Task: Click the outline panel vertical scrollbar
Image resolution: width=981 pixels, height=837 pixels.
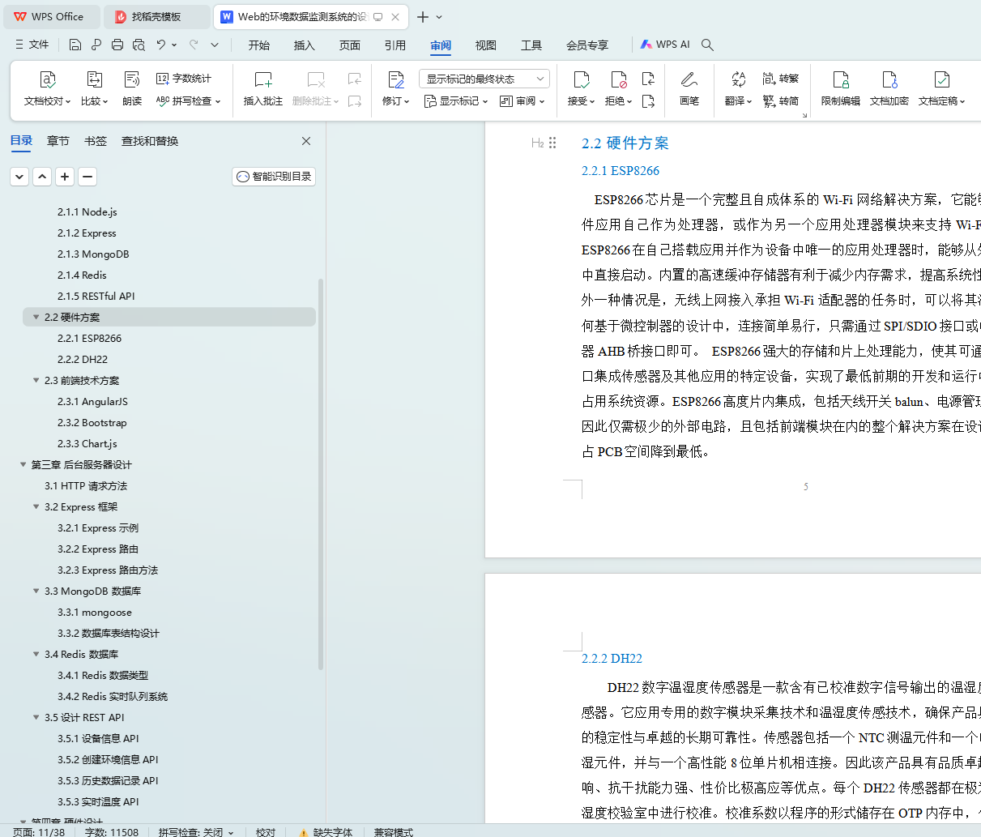Action: point(321,474)
